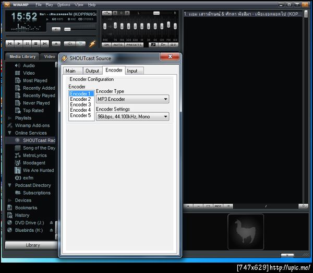
Task: Open Winamp's Play menu
Action: 49,5
